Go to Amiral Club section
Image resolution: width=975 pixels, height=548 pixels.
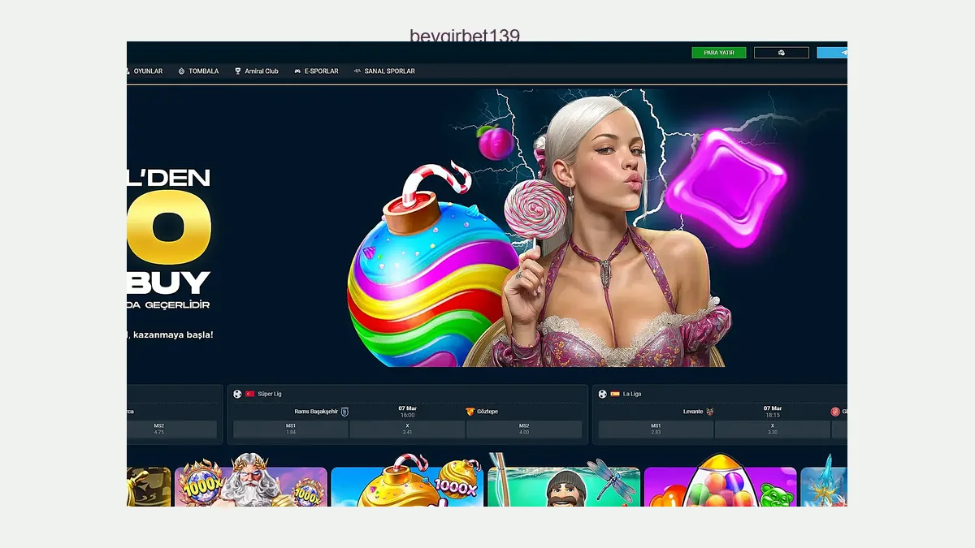pos(257,71)
